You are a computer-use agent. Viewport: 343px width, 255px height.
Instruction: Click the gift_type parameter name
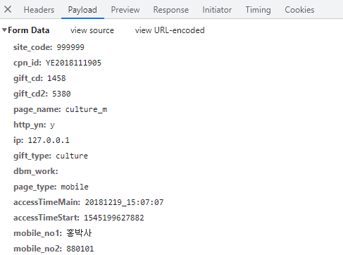pos(32,156)
